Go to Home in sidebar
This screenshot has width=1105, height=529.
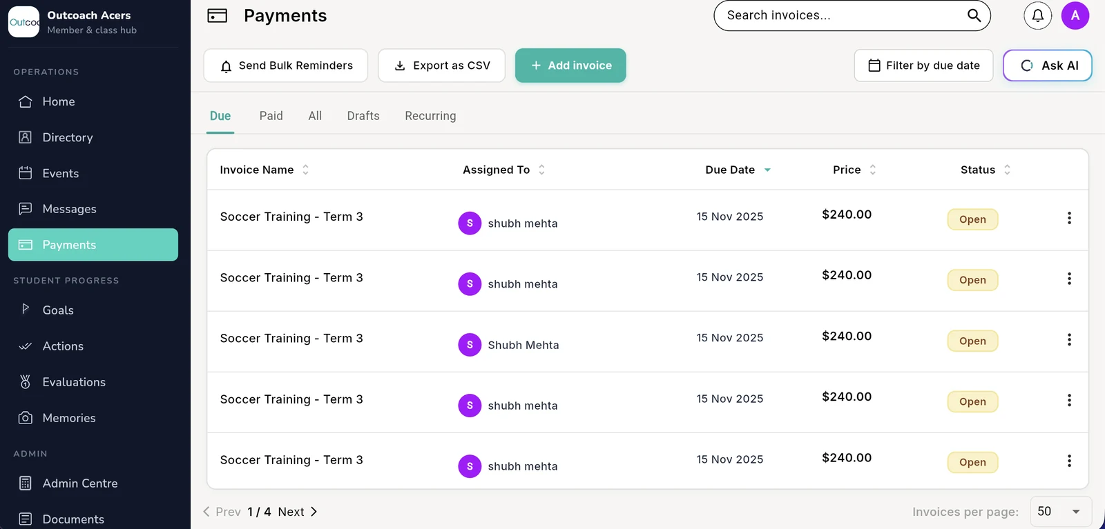tap(93, 101)
